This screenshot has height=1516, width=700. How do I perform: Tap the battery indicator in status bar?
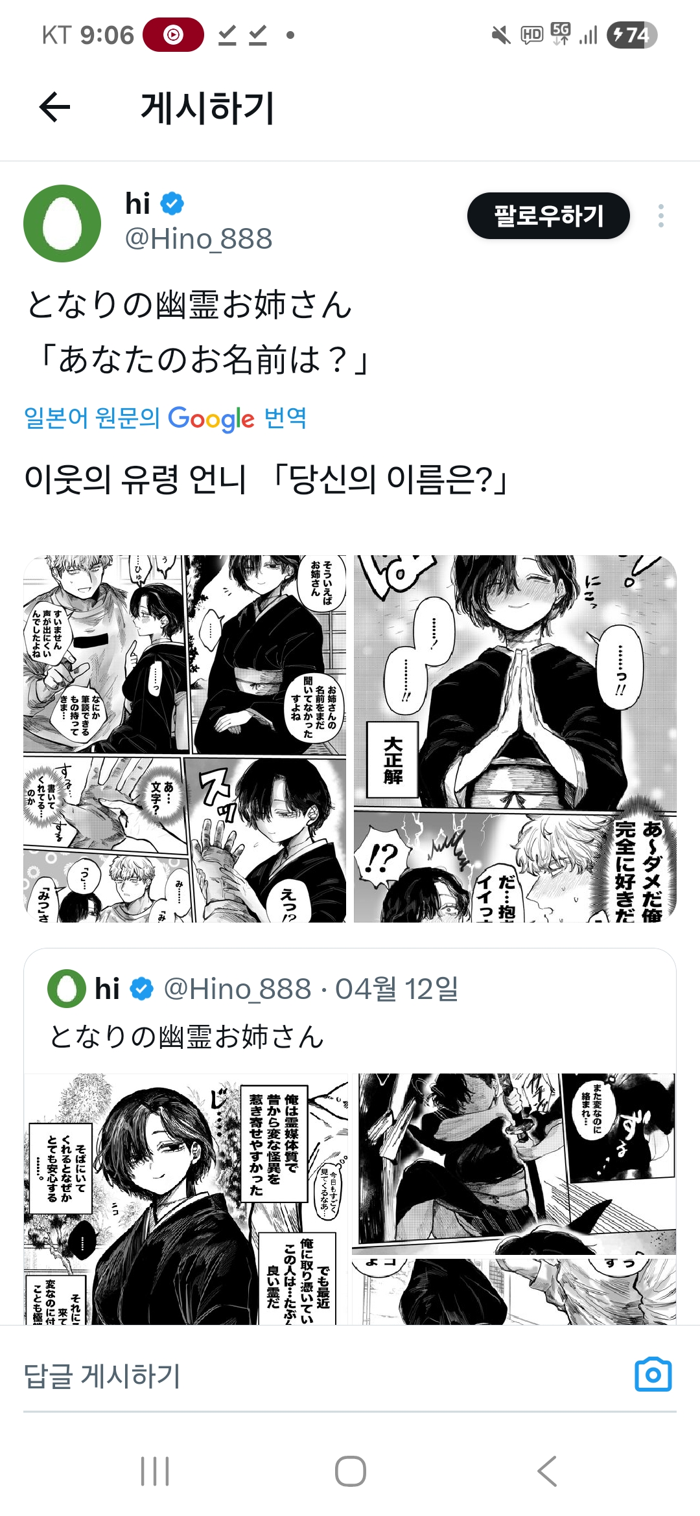(x=632, y=34)
